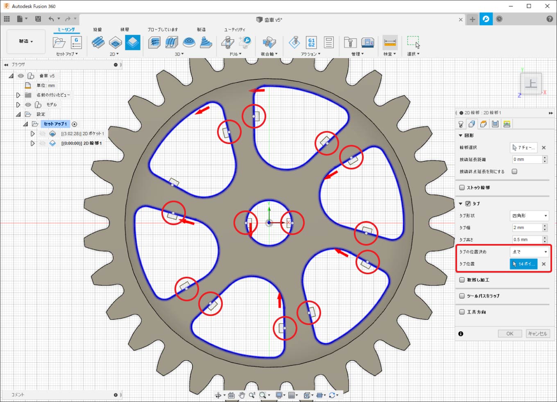
Task: Expand the 2D ポケット1 tree node
Action: (33, 134)
